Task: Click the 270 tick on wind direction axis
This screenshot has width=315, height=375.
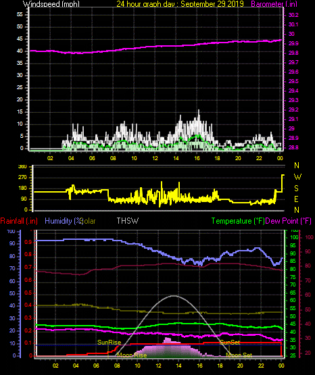Action: pyautogui.click(x=23, y=178)
